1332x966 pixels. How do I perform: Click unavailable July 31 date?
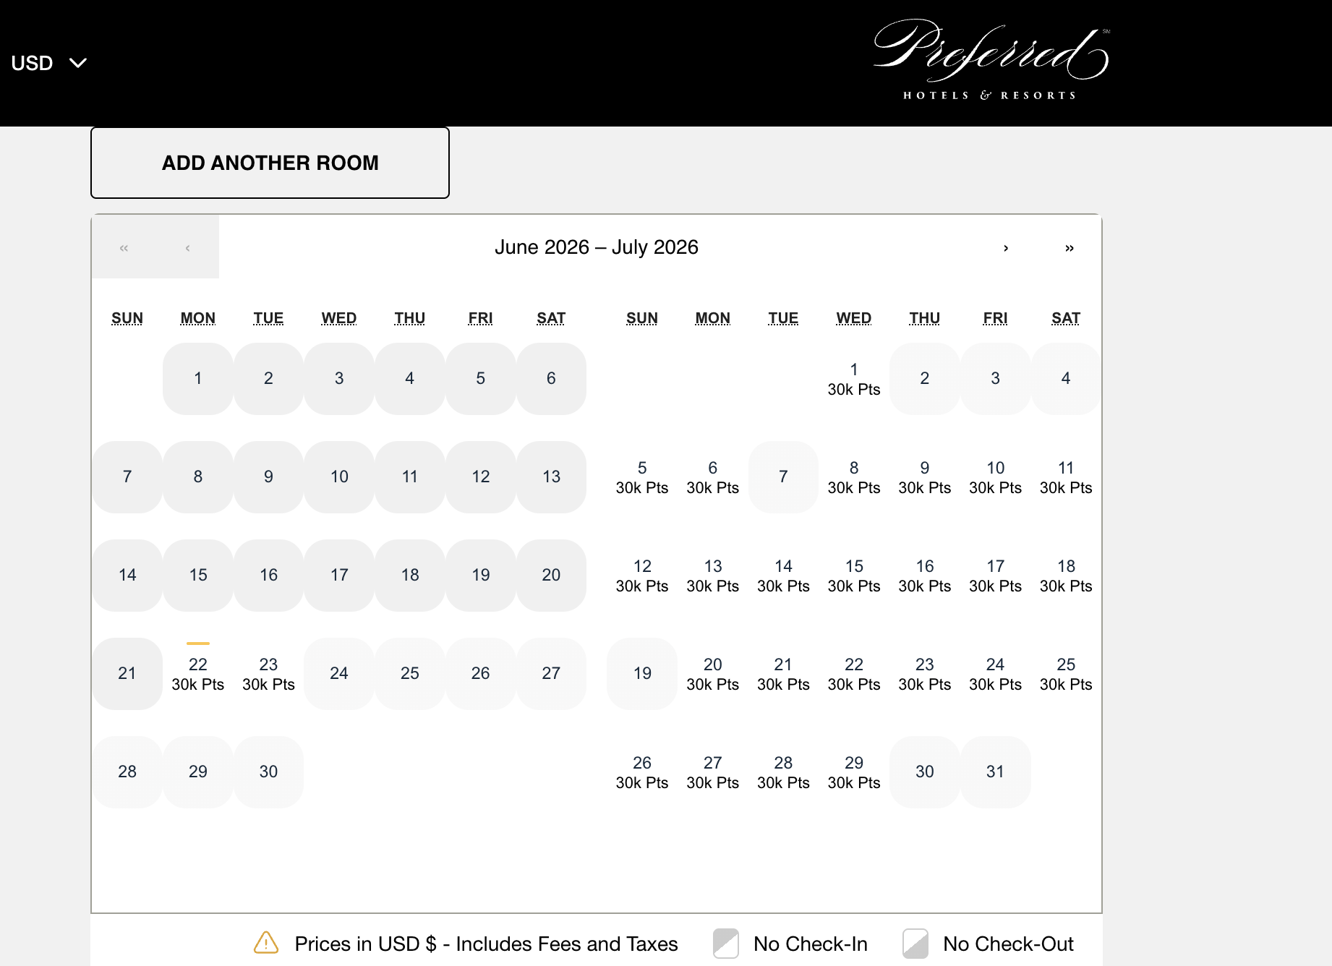tap(995, 772)
